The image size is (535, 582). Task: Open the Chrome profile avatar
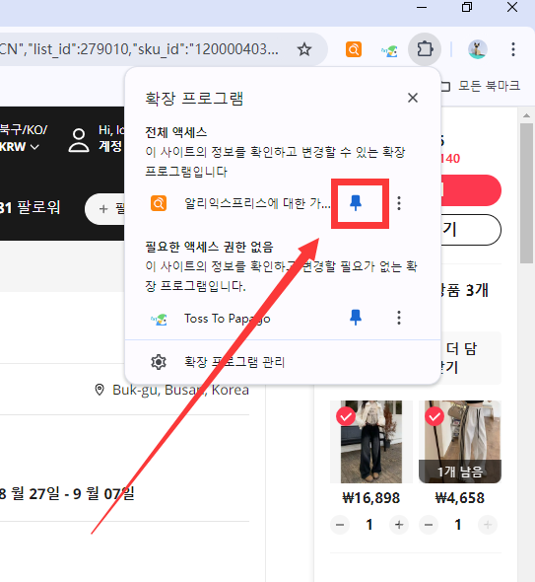coord(477,49)
